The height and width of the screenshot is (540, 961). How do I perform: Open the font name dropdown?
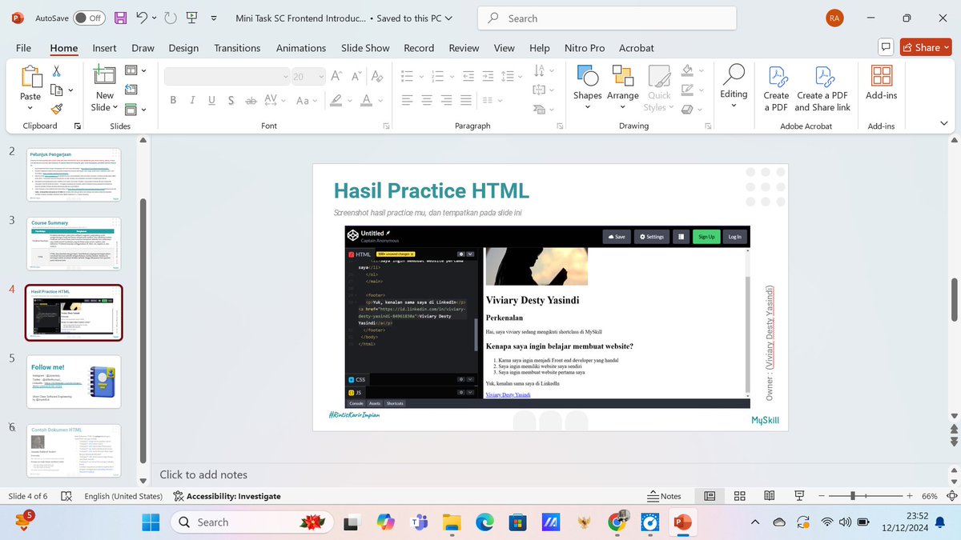click(x=286, y=77)
